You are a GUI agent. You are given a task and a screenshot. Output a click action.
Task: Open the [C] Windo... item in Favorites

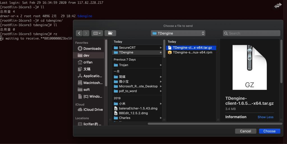[x=89, y=96]
